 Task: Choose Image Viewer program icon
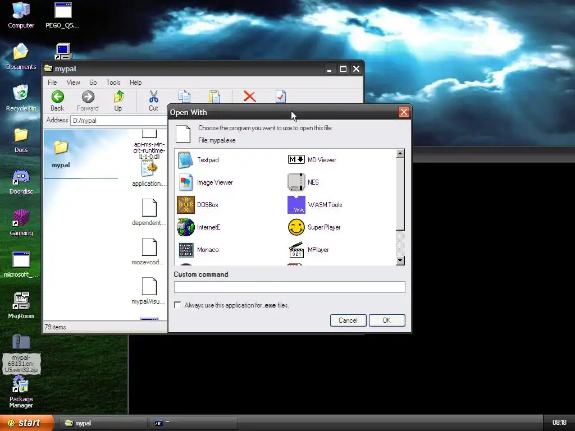click(185, 182)
